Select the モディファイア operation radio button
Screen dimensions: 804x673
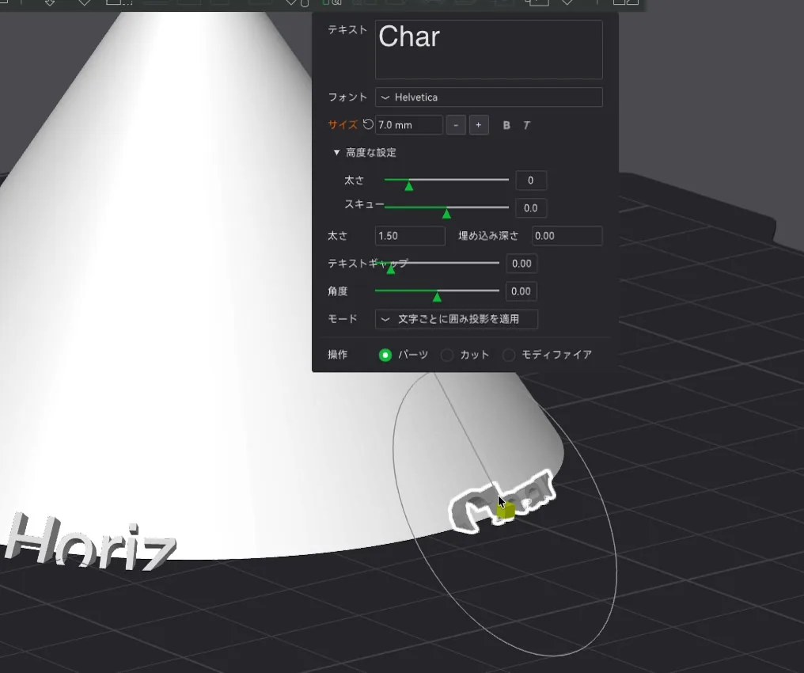(x=509, y=355)
